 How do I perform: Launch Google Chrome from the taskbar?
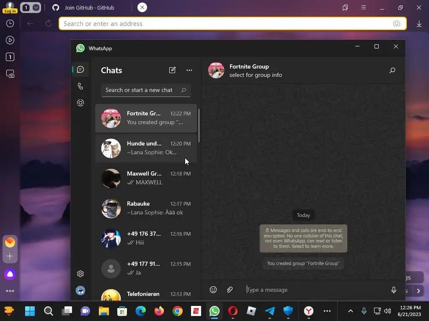tap(178, 311)
